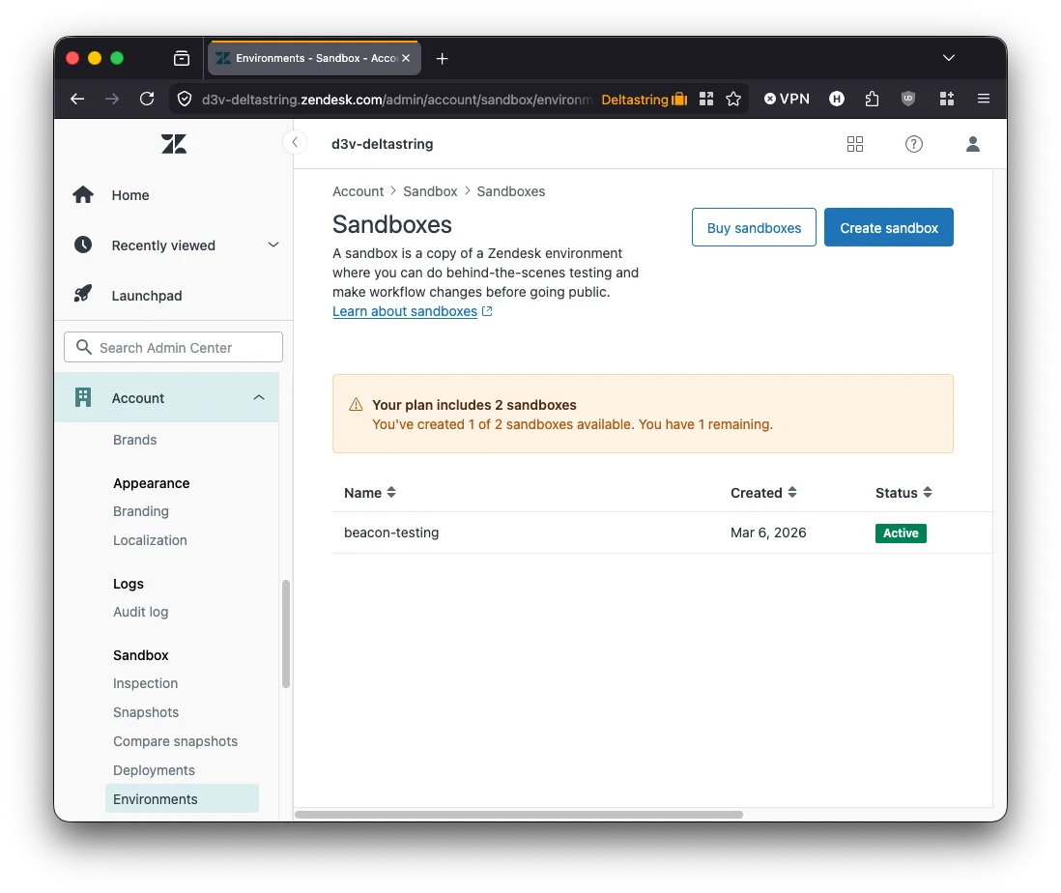Open Snapshots in Sandbox section

[x=146, y=712]
